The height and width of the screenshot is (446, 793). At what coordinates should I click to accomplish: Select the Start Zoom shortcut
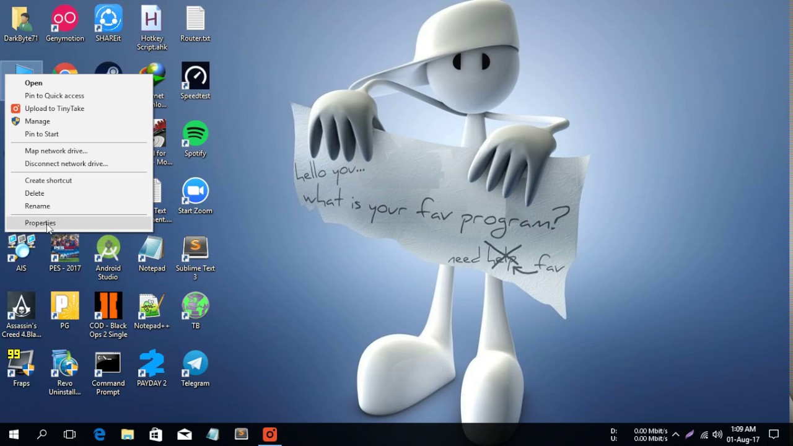[x=195, y=196]
